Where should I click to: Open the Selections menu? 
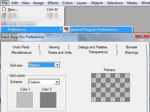tap(115, 3)
